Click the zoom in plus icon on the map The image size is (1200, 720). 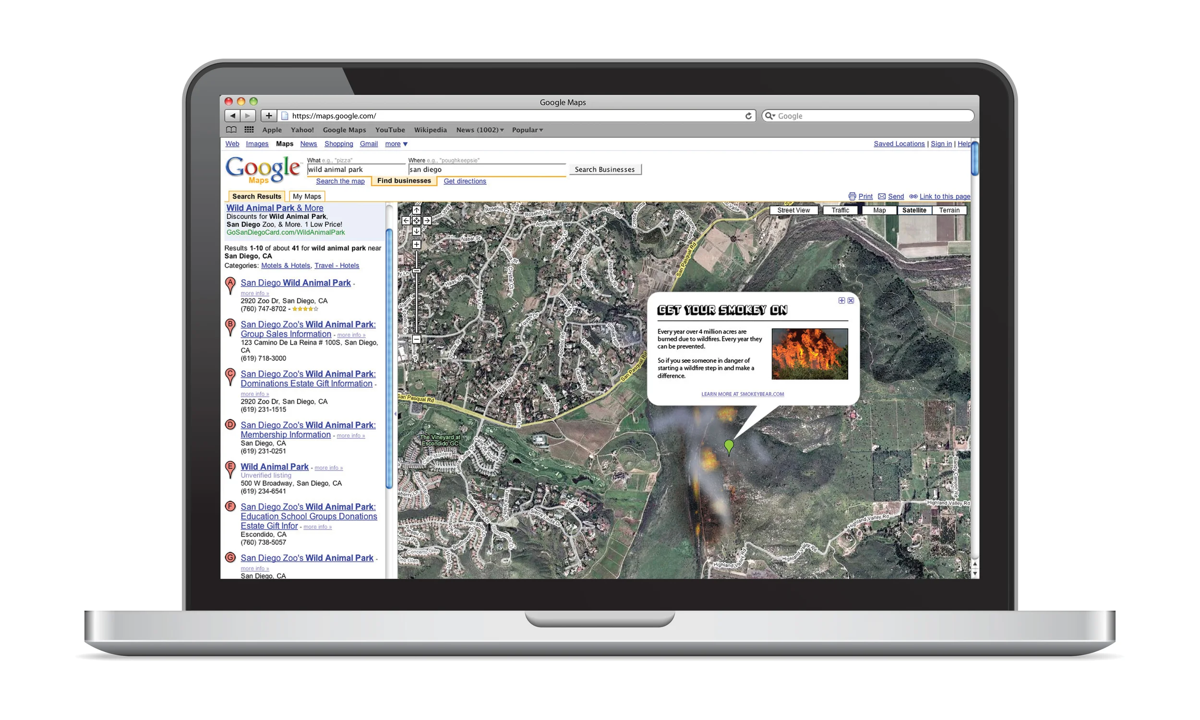tap(417, 244)
